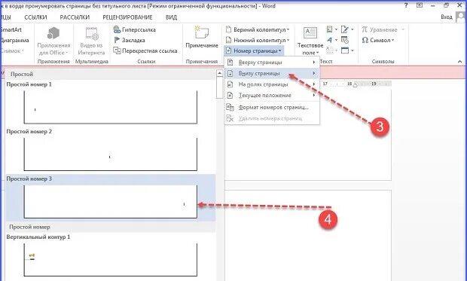This screenshot has height=281, width=467.
Task: Open ribbon display options icon
Action: tap(420, 5)
